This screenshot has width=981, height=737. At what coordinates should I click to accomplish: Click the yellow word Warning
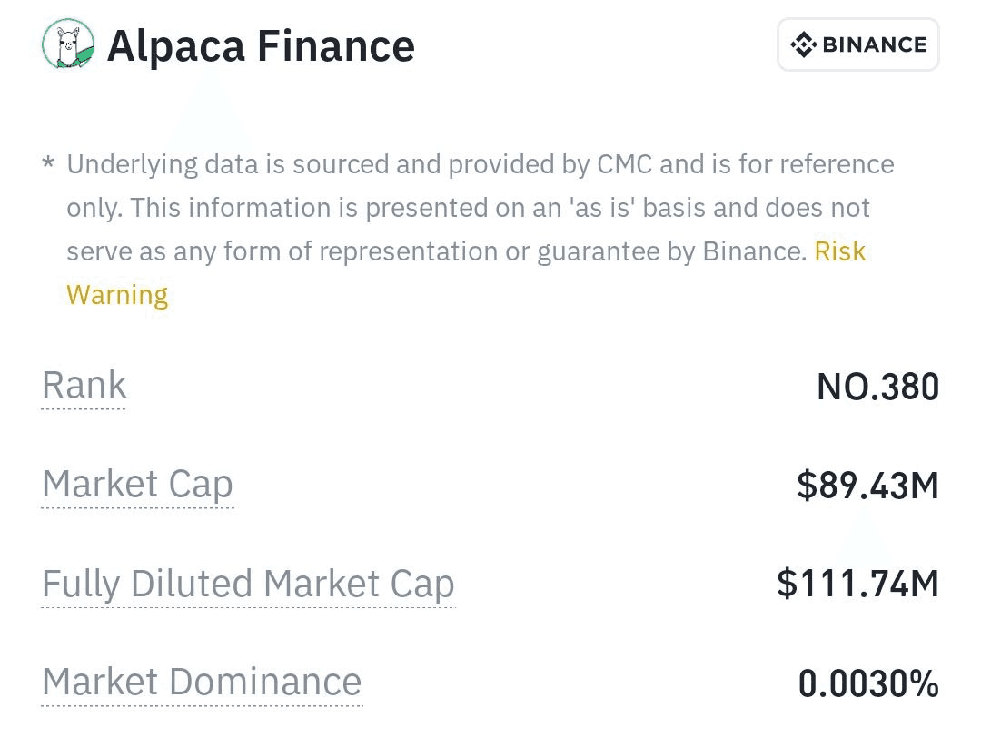coord(117,295)
